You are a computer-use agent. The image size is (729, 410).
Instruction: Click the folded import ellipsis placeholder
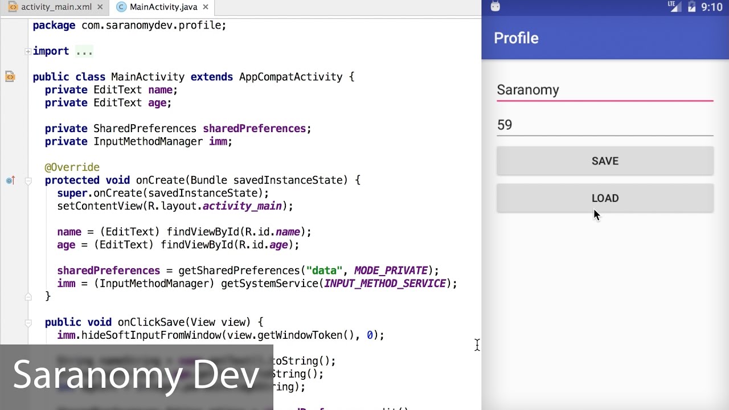(x=84, y=51)
